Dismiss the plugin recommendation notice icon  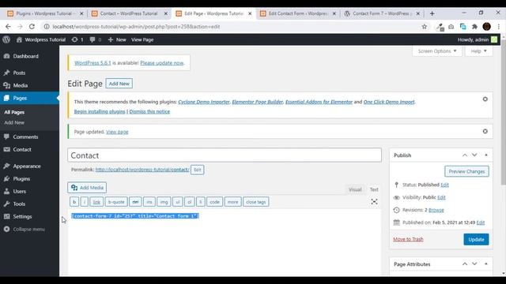point(485,99)
